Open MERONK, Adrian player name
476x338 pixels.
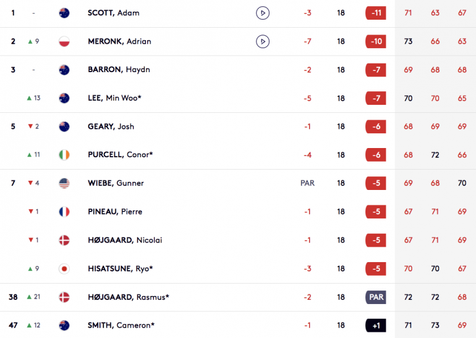119,41
